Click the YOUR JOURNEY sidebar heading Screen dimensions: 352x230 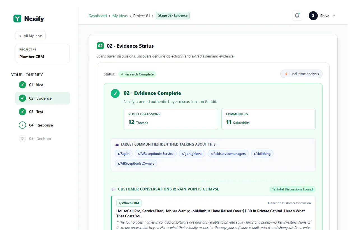pos(27,75)
